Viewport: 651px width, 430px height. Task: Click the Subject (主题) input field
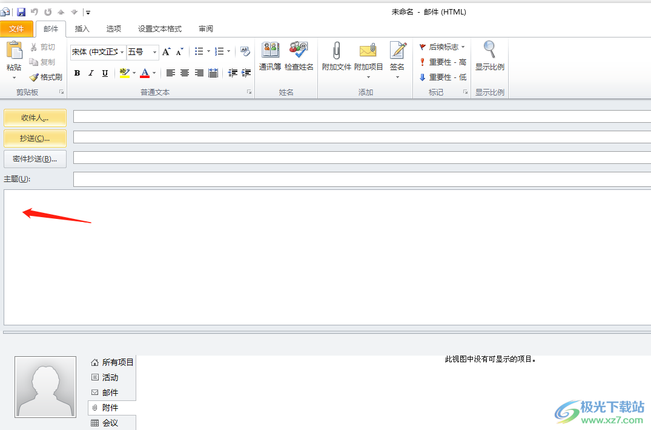click(362, 180)
